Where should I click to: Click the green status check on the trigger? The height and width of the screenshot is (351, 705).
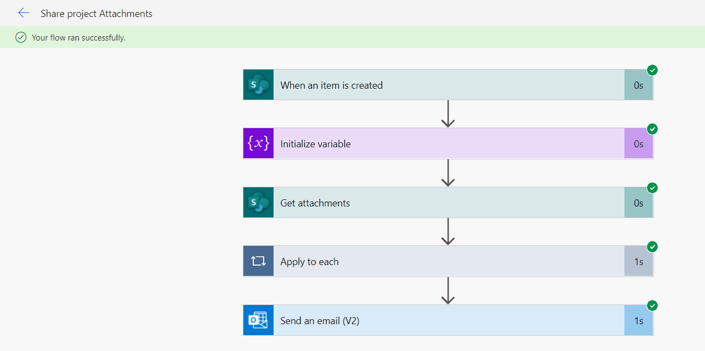pos(652,70)
